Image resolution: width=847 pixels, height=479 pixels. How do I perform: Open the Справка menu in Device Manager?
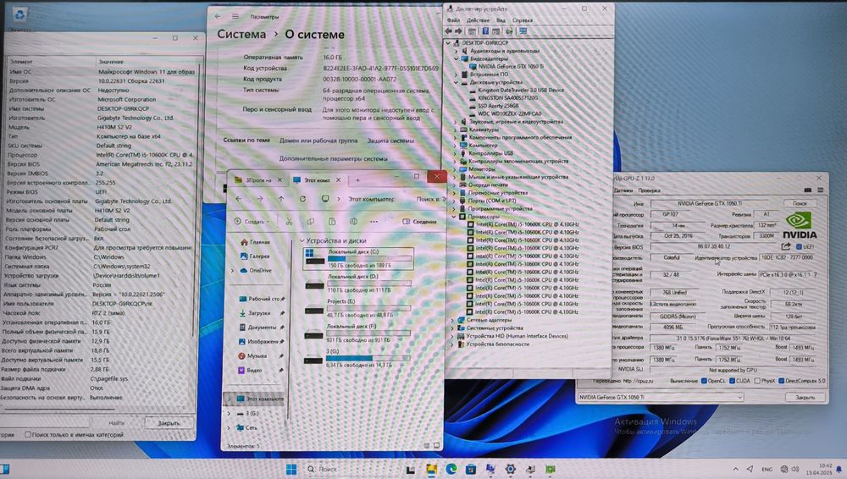click(x=523, y=20)
